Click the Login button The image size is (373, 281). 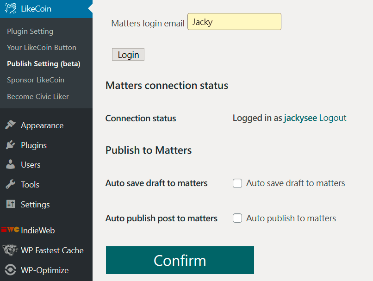tap(128, 55)
